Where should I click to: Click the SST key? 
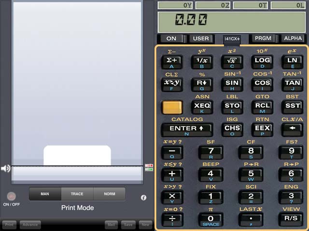tap(292, 107)
